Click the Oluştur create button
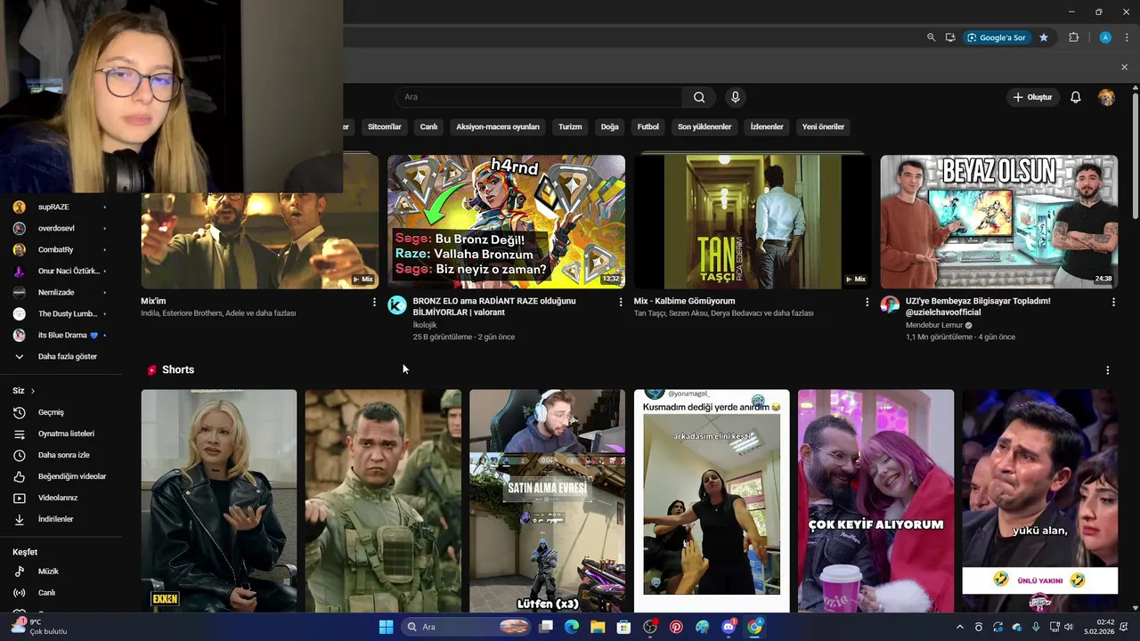The image size is (1140, 641). (1032, 97)
